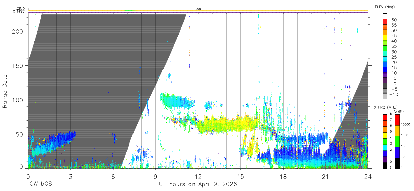Click the 24 tick label on UT hours axis
Viewport: 414px width, 191px height.
(x=368, y=176)
